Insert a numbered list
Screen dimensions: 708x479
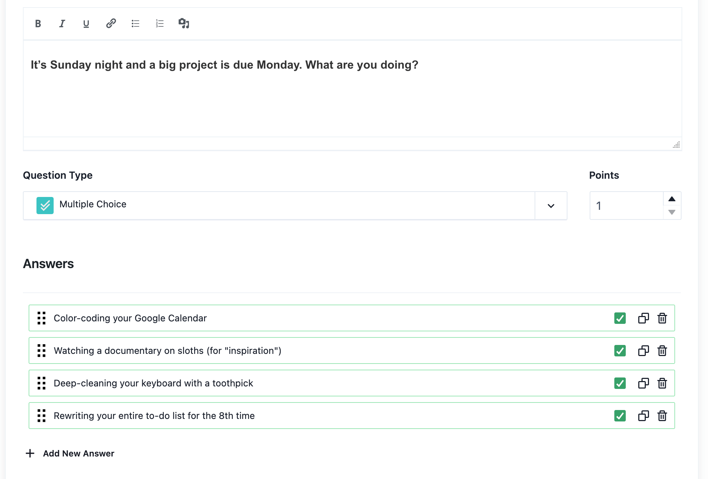pyautogui.click(x=159, y=24)
